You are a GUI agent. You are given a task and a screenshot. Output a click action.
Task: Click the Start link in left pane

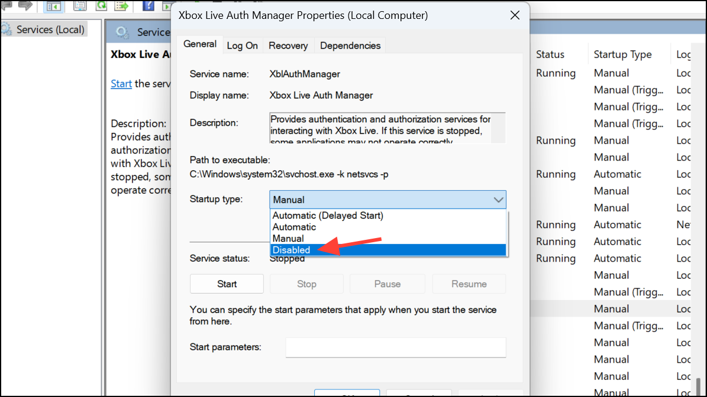pyautogui.click(x=121, y=84)
